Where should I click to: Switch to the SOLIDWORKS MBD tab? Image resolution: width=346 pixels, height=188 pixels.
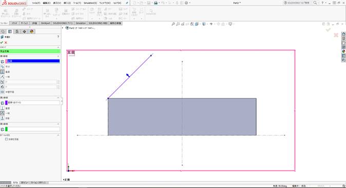(98, 23)
